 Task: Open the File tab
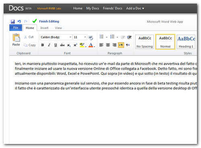(x=16, y=28)
